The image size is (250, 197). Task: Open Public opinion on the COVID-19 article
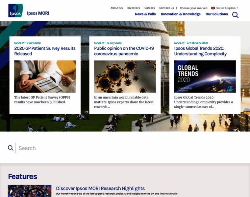click(x=124, y=51)
